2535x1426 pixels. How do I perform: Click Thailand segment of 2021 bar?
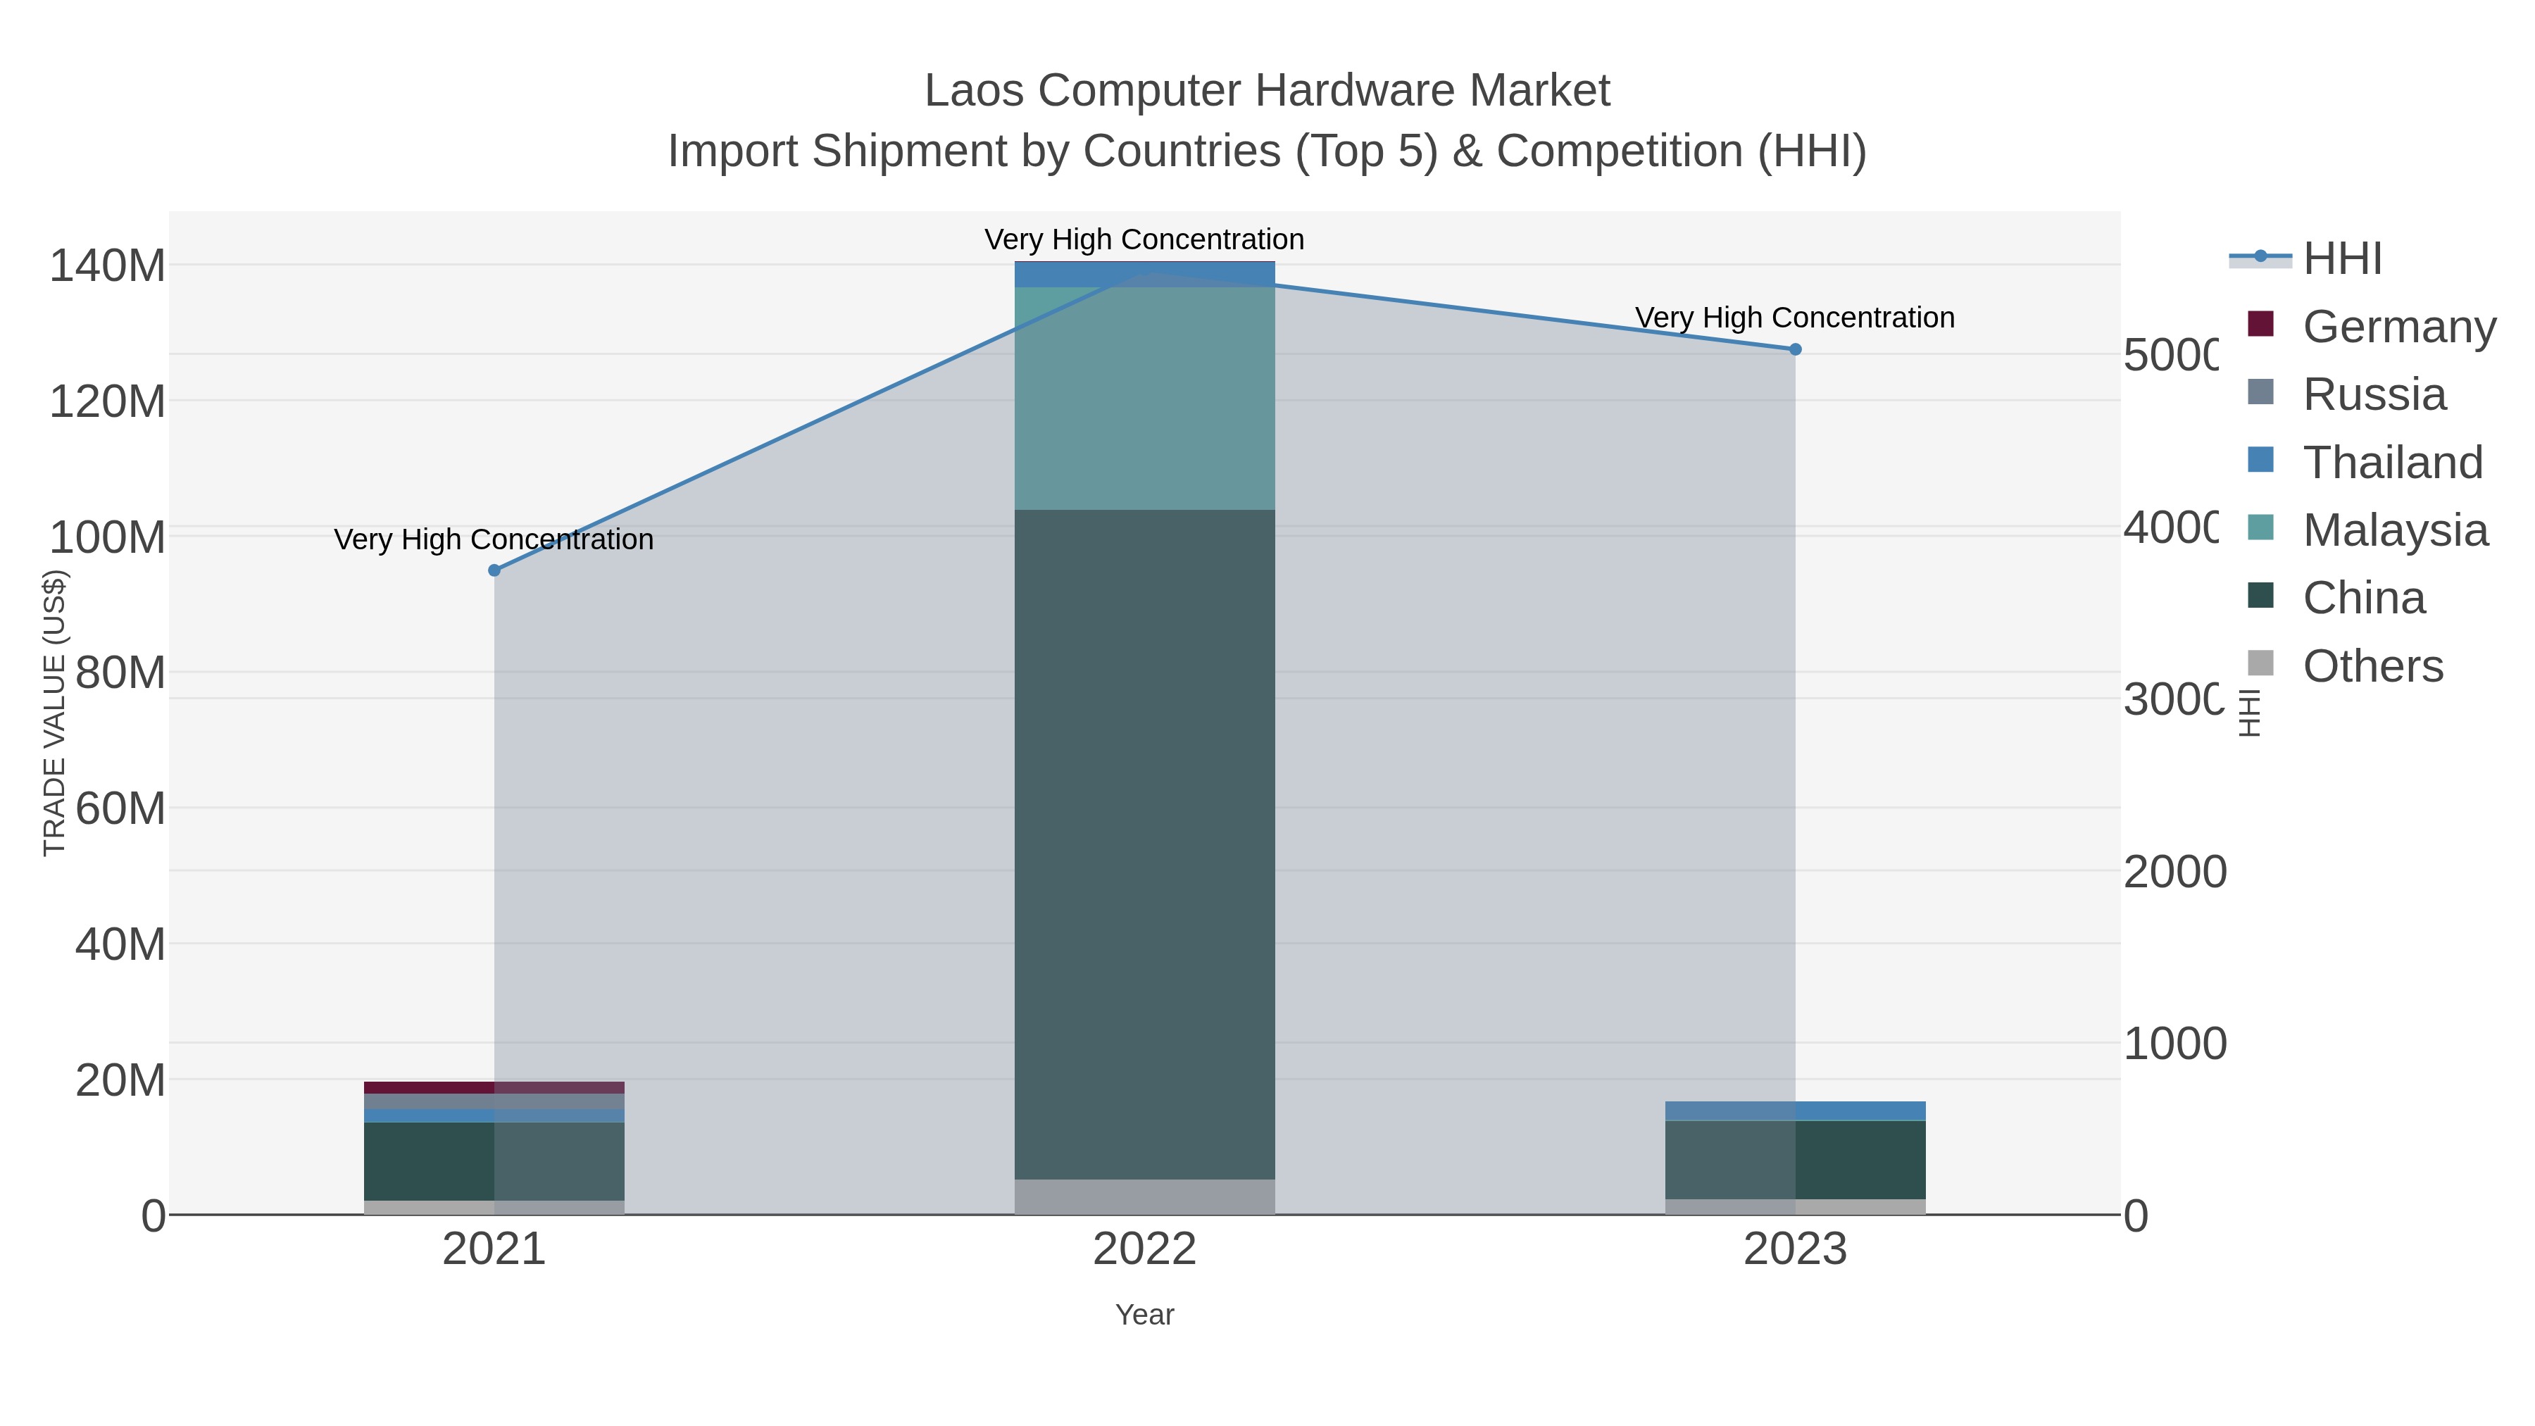[494, 1116]
